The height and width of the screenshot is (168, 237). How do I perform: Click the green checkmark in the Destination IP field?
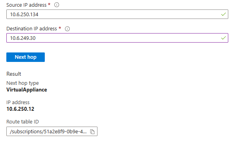tap(224, 38)
